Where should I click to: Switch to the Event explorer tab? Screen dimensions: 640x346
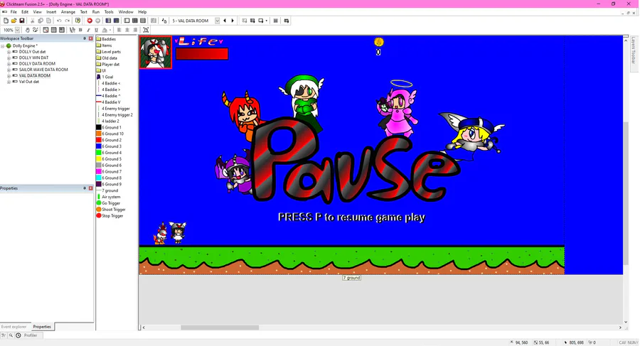14,327
